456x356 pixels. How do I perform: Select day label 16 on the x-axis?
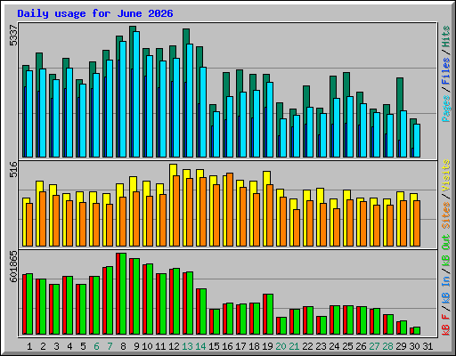227,346
